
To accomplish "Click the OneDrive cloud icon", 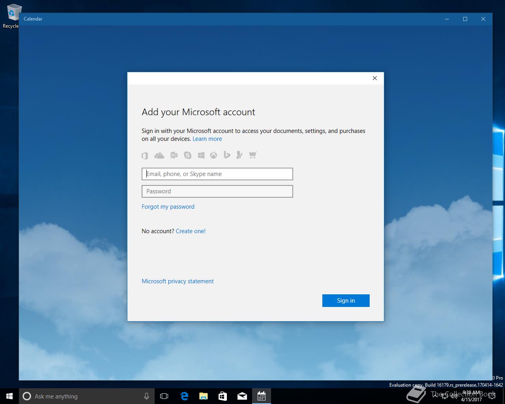I will (159, 155).
